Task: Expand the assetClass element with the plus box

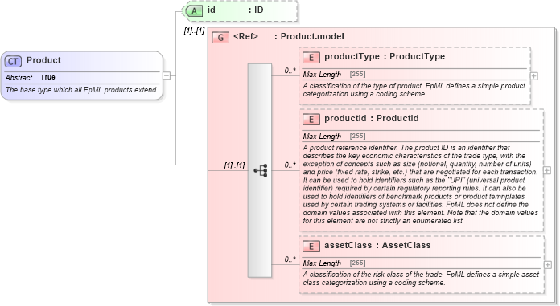Action: pos(547,265)
